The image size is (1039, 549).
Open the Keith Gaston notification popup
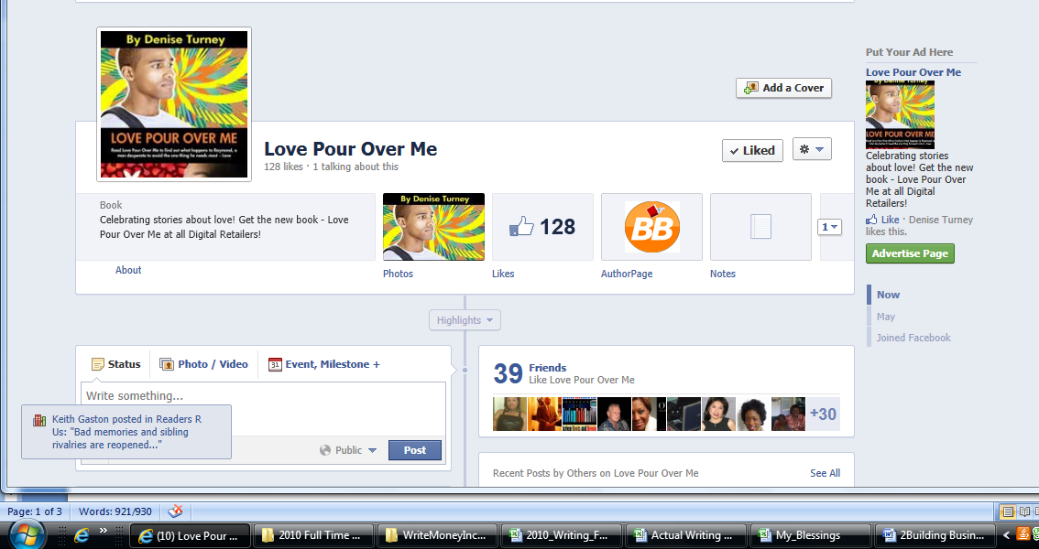click(126, 432)
